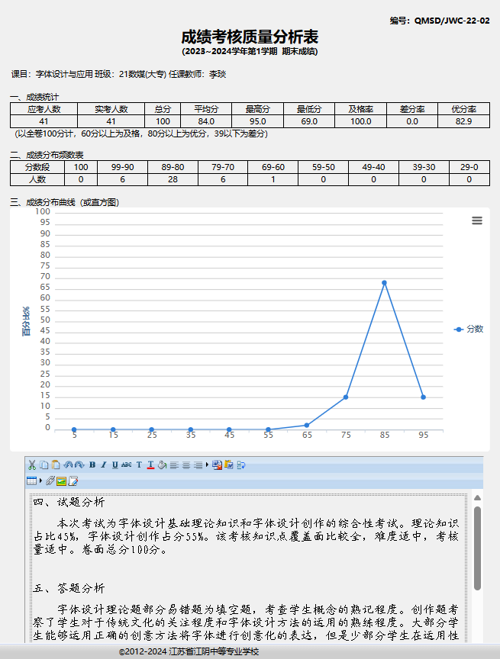Toggle italic text formatting

click(104, 465)
